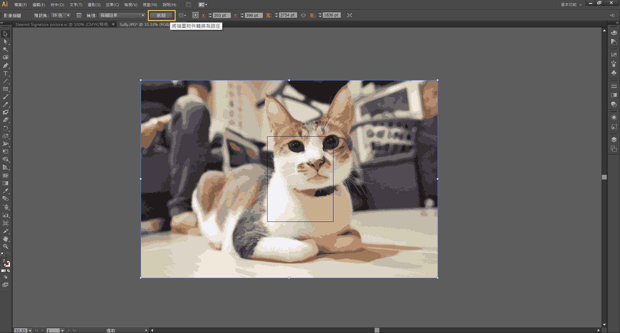The width and height of the screenshot is (620, 333).
Task: Open the 效果(C) menu
Action: [112, 5]
